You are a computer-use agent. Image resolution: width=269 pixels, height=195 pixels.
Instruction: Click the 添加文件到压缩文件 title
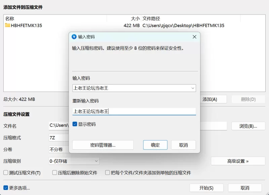point(23,7)
